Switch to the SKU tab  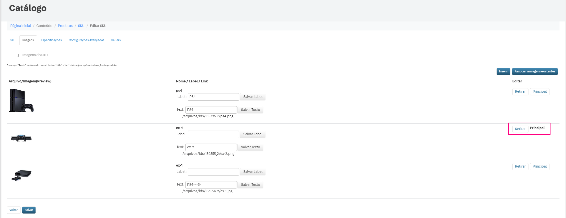pyautogui.click(x=13, y=40)
